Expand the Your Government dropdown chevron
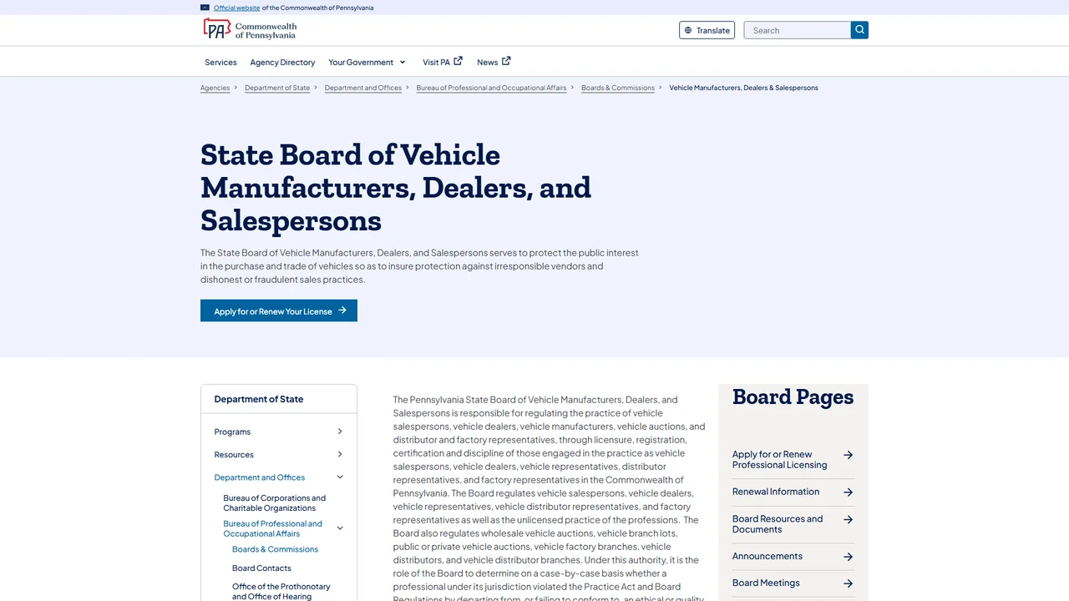This screenshot has height=601, width=1069. click(403, 62)
